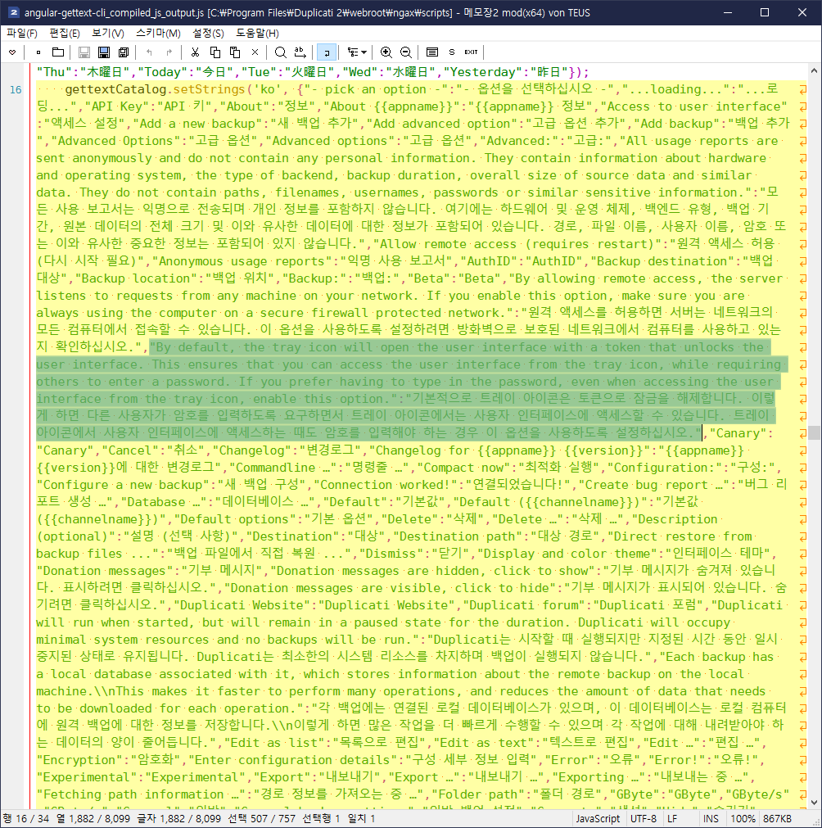Redo the last undone edit

[169, 52]
